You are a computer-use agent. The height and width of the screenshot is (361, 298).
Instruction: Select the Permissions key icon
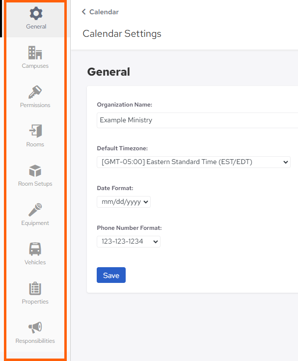pos(35,92)
